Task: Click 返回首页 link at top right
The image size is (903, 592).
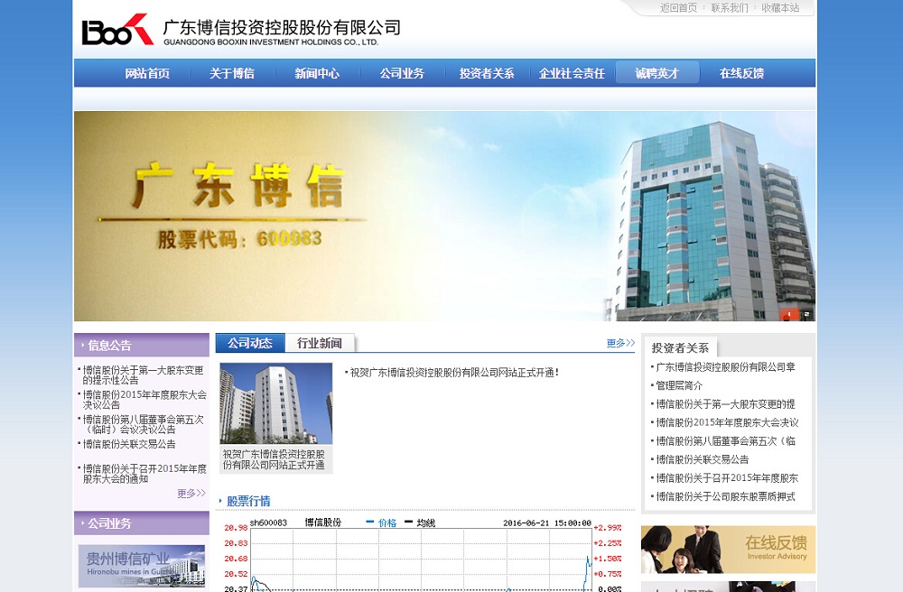Action: 678,8
